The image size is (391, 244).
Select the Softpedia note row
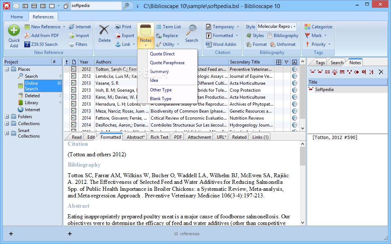pos(347,90)
